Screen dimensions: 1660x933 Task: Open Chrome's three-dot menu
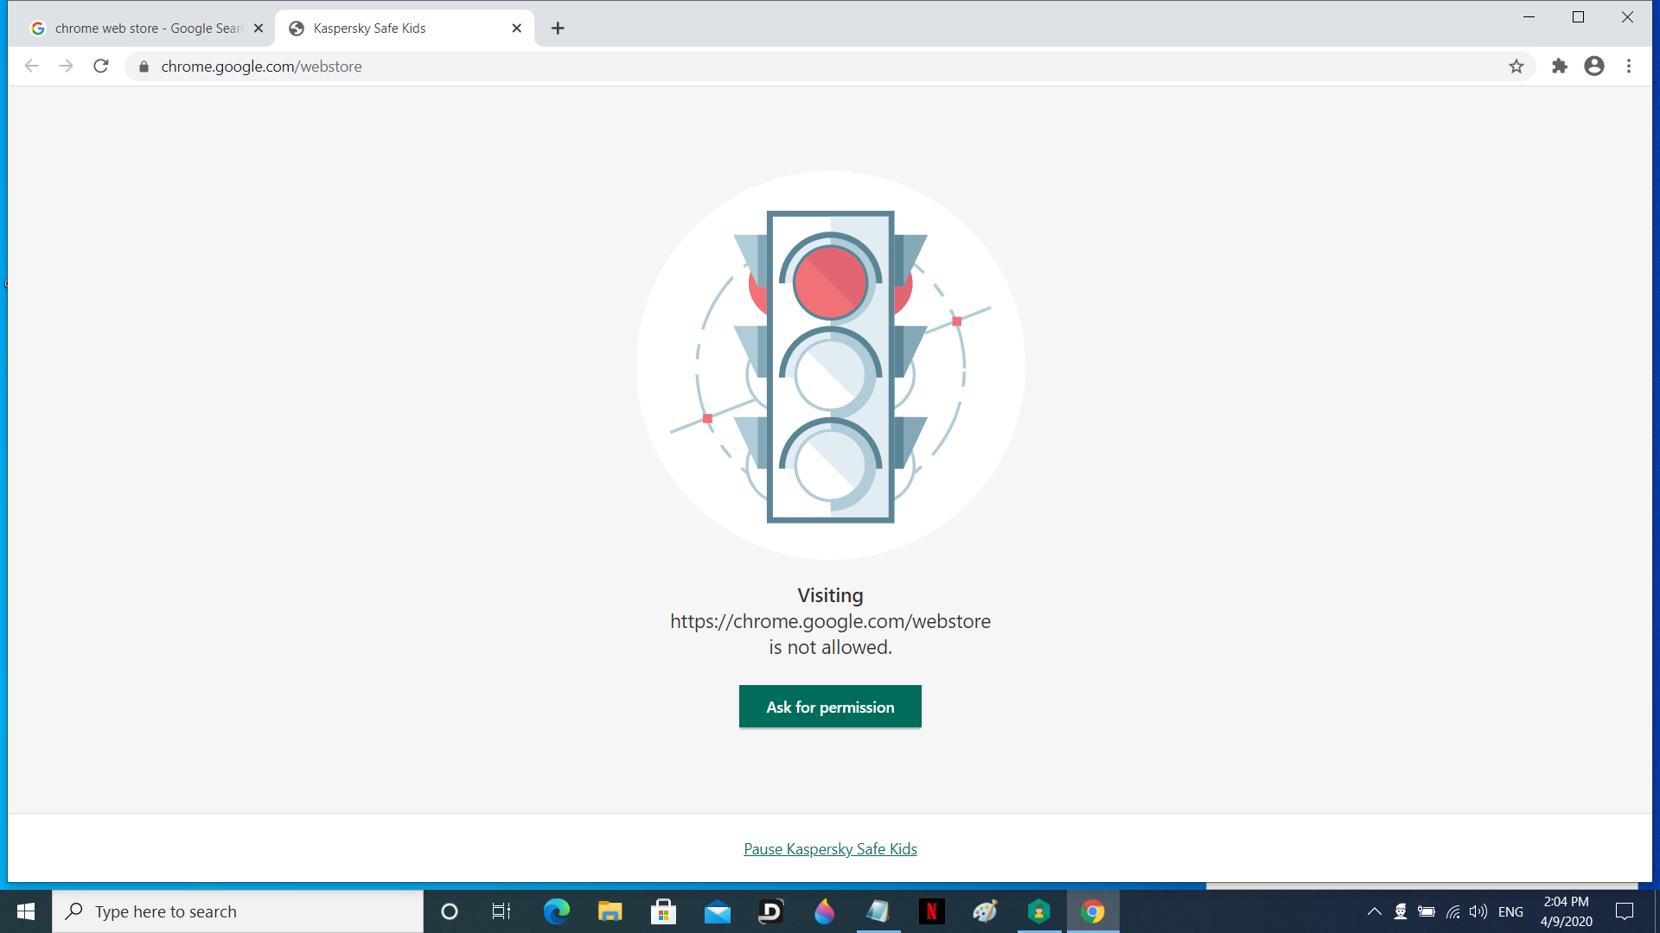1629,67
